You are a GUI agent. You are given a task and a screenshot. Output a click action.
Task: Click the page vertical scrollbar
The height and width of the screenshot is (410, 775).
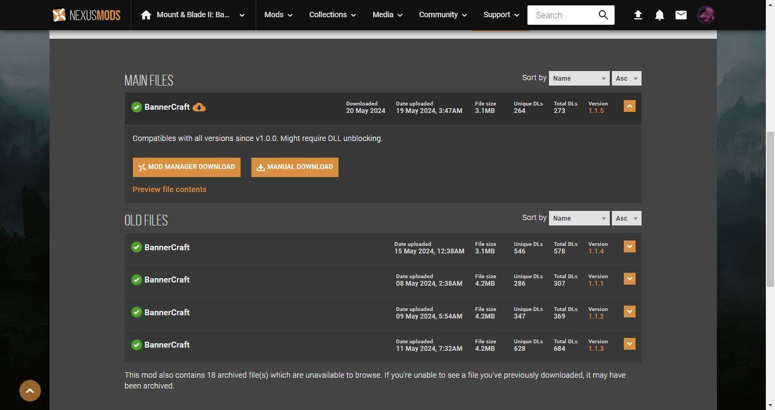tap(770, 210)
